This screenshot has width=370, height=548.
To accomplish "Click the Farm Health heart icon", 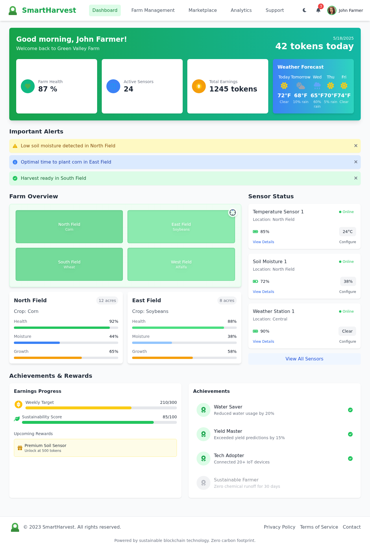I will pos(28,86).
